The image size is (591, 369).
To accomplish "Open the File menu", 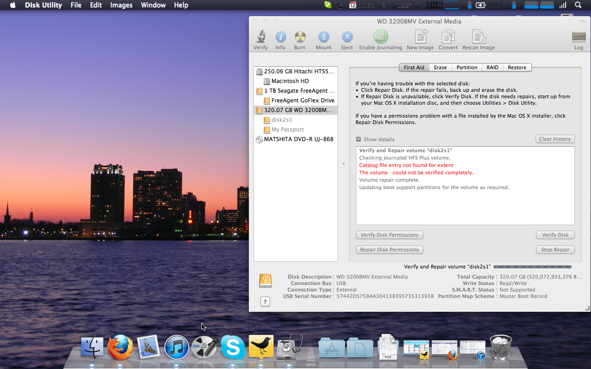I will 76,5.
